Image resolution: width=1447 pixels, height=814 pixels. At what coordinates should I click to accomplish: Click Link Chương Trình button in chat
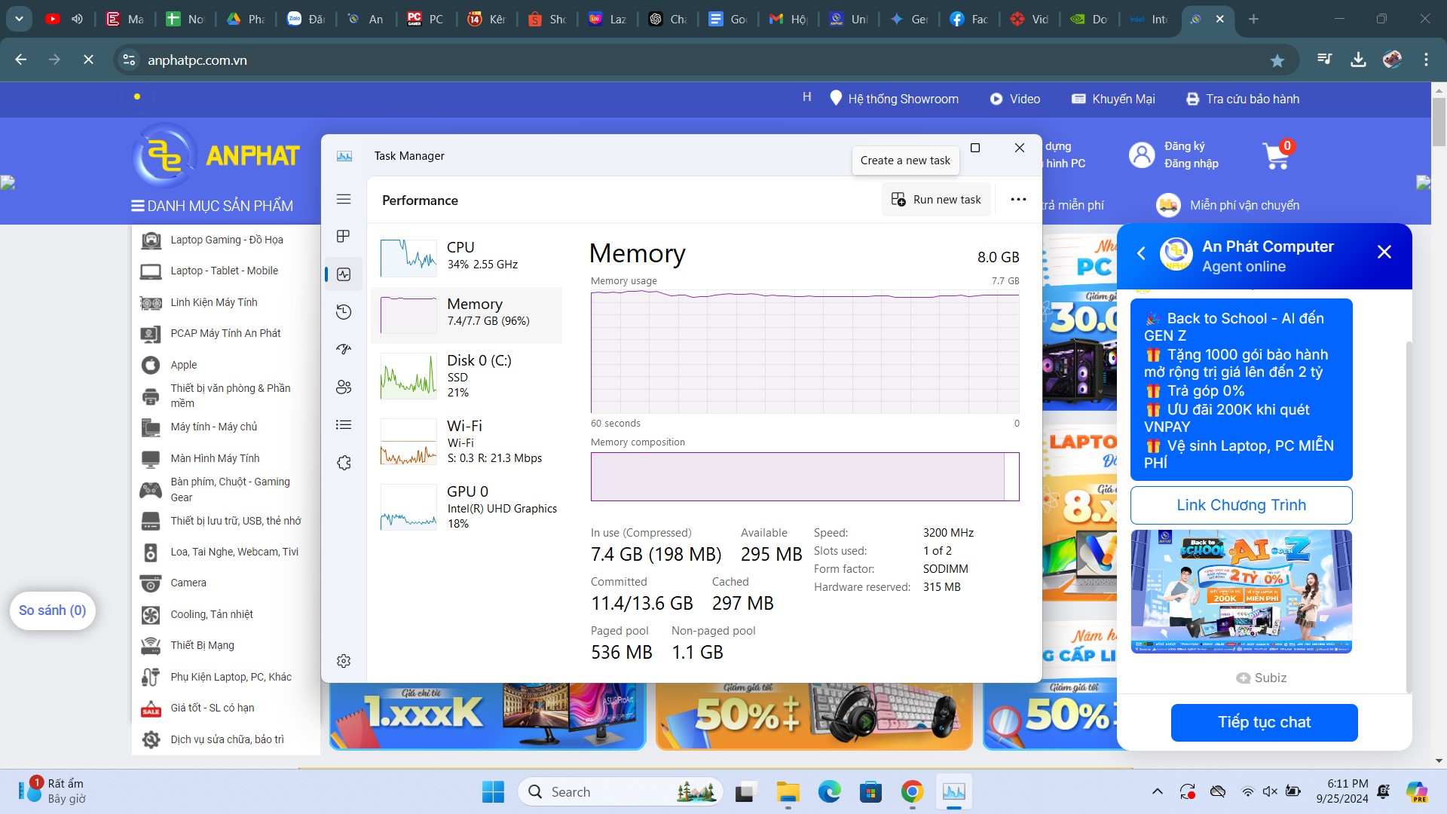point(1241,505)
